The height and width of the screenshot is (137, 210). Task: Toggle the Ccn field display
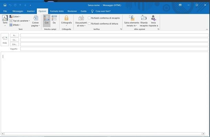46,21
